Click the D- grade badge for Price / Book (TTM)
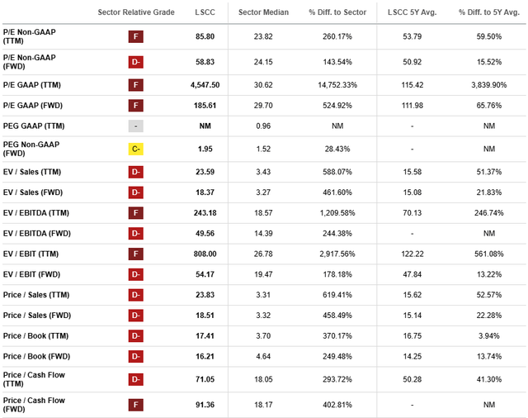This screenshot has height=418, width=528. click(x=135, y=335)
